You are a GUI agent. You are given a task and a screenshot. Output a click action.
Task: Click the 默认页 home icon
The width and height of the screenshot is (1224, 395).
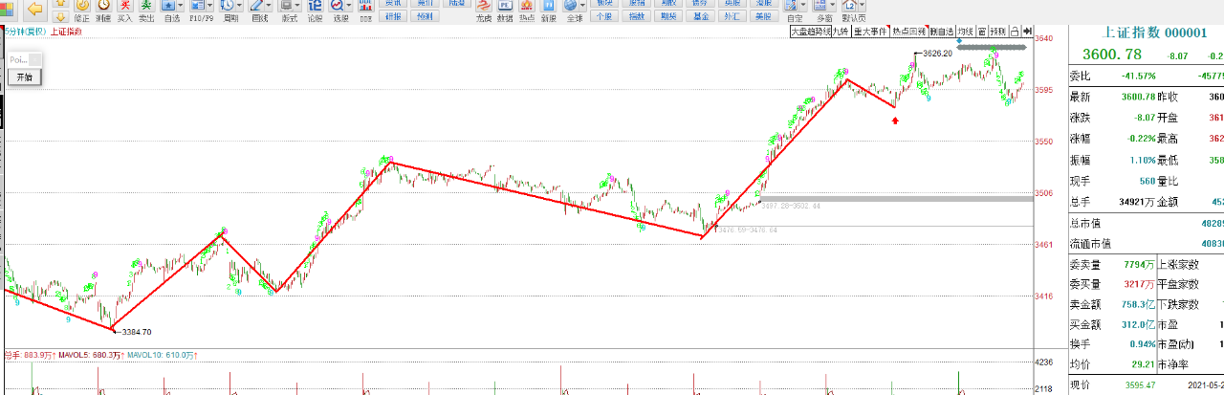(850, 5)
